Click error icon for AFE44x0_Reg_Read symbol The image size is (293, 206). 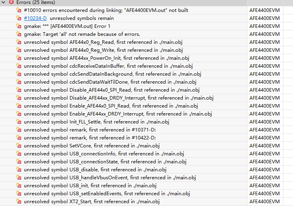point(18,42)
